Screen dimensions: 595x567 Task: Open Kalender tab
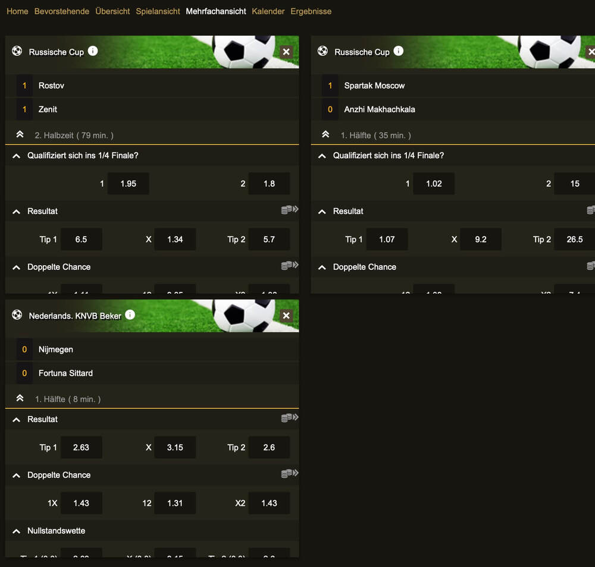click(x=268, y=11)
